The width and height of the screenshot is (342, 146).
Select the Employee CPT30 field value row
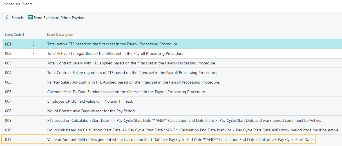click(94, 101)
